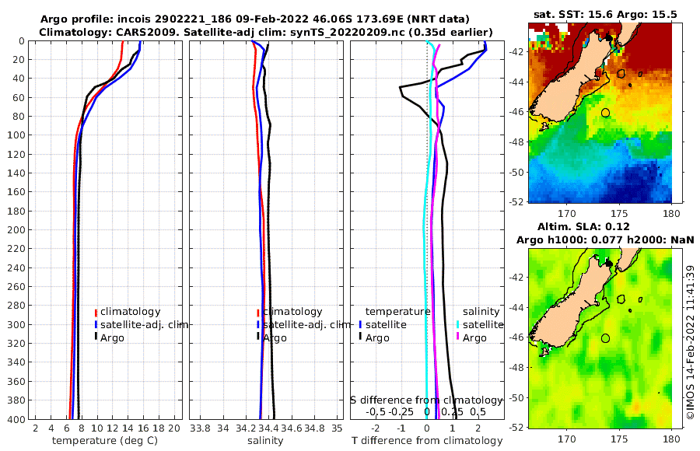
Task: Click the '175' longitude tick under the SST map
Action: click(x=619, y=214)
